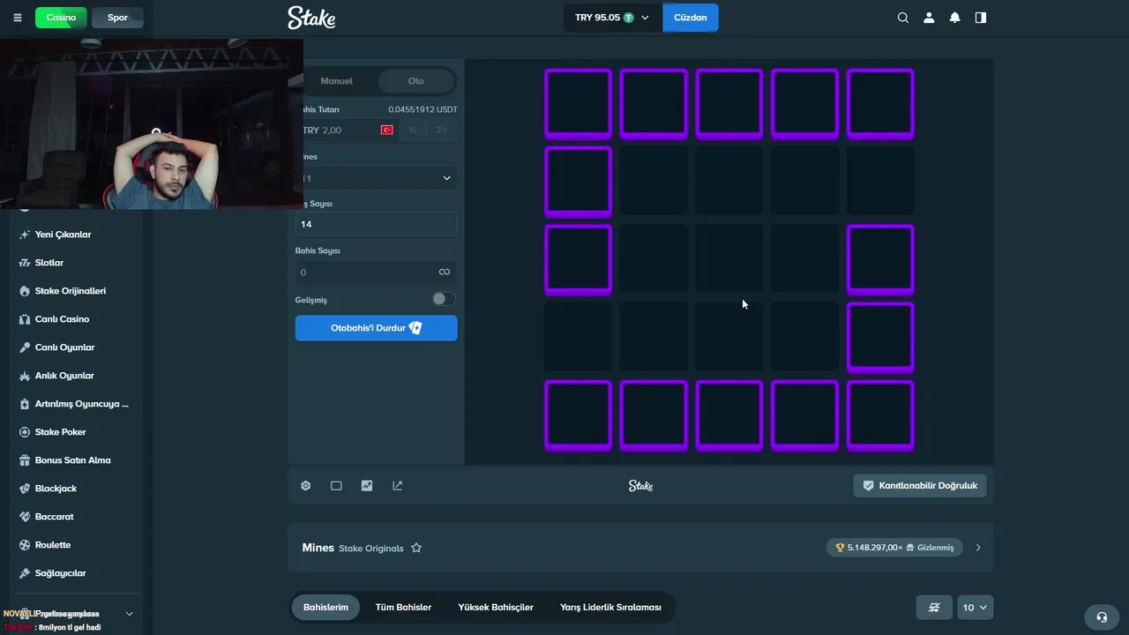Switch to the Manuel tab
The height and width of the screenshot is (635, 1129).
pos(336,81)
